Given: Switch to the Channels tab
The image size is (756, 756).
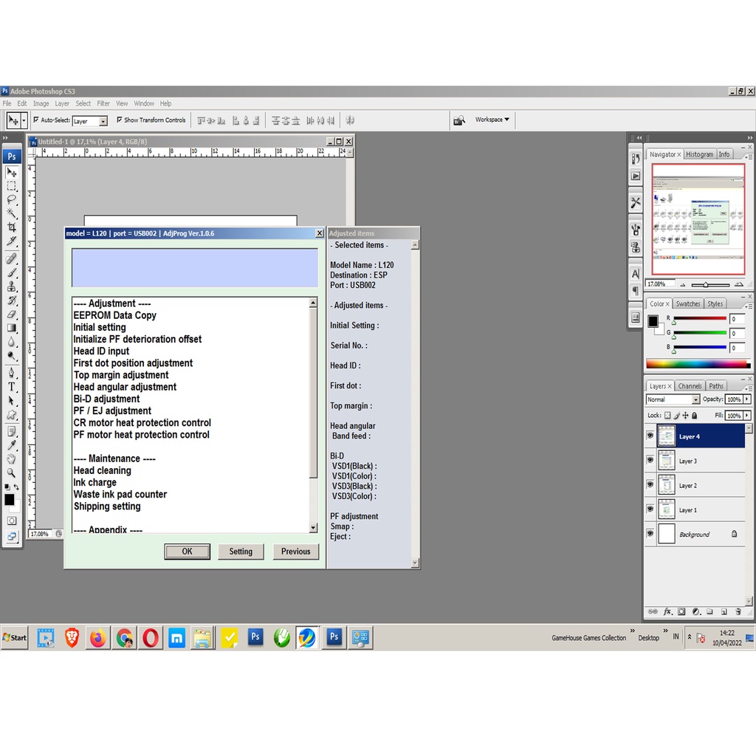Looking at the screenshot, I should [690, 385].
